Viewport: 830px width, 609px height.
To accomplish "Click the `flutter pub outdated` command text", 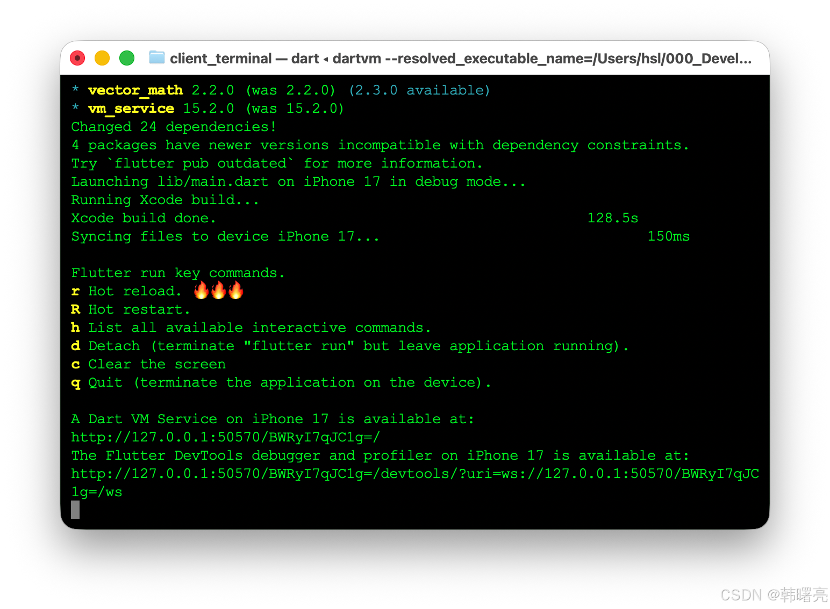I will coord(200,163).
